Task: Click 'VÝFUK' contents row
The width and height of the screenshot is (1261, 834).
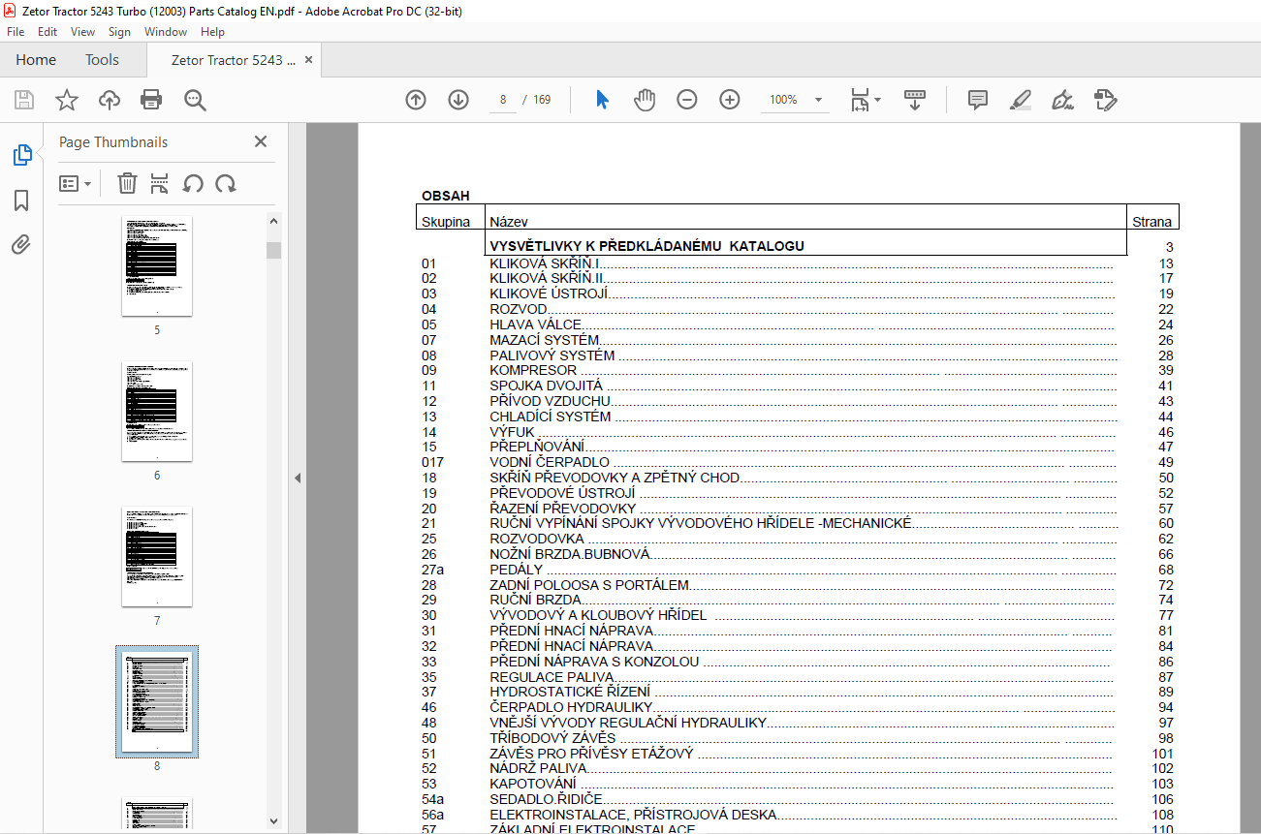Action: click(x=797, y=432)
